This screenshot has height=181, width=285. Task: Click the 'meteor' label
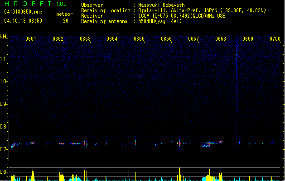pyautogui.click(x=64, y=14)
